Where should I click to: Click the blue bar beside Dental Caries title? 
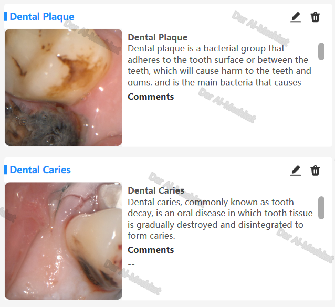click(6, 170)
